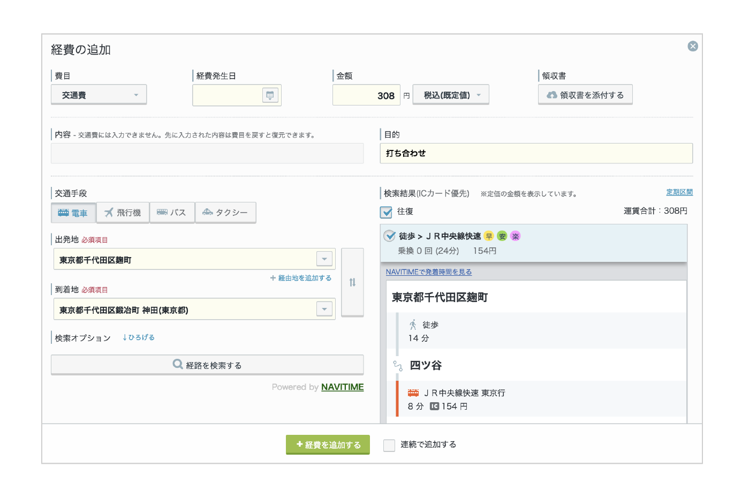This screenshot has height=490, width=749.
Task: Click the green 安 cheap-route badge
Action: pyautogui.click(x=502, y=236)
